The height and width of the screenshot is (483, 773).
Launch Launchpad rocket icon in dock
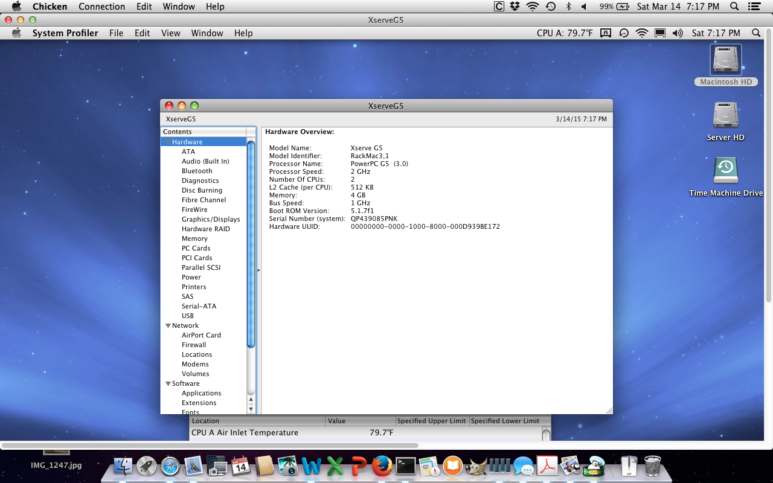tap(147, 465)
